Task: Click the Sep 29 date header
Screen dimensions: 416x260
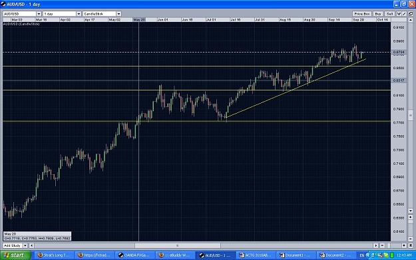Action: [359, 20]
